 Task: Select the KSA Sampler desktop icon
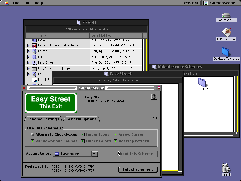tap(227, 33)
